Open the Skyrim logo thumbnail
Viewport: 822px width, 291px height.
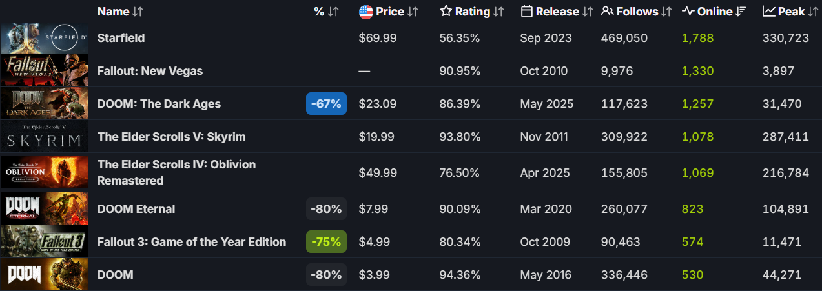[44, 137]
